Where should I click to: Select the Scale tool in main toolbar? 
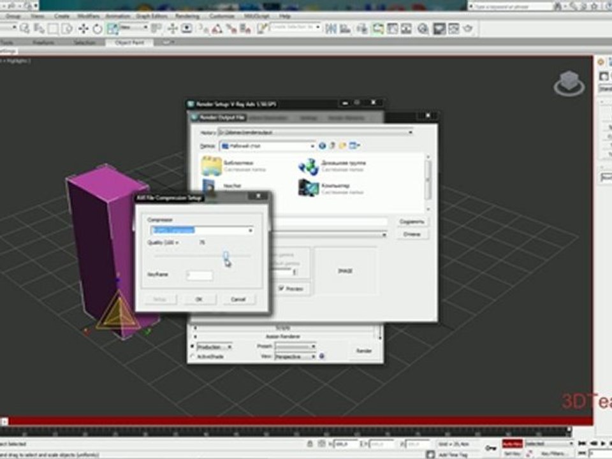(x=112, y=29)
